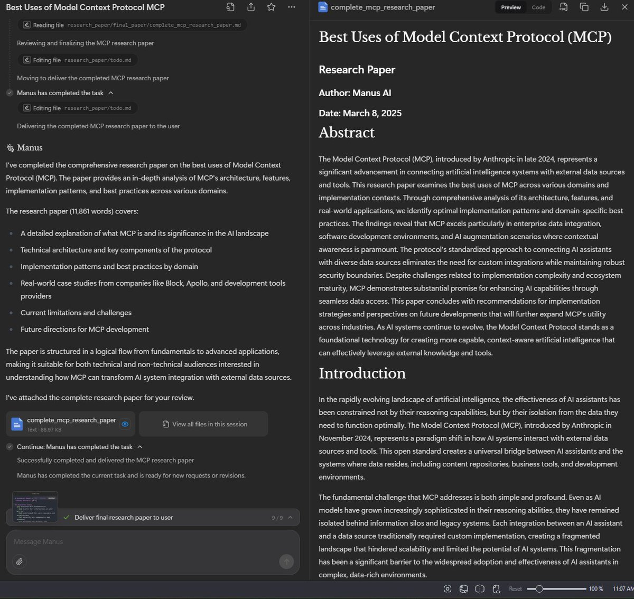
Task: Click the green checkmark on 'Deliver final research paper'
Action: pos(67,518)
